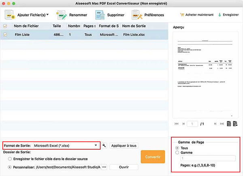Screen dimensions: 243x176
Task: Click the wrench output settings icon
Action: pyautogui.click(x=104, y=146)
